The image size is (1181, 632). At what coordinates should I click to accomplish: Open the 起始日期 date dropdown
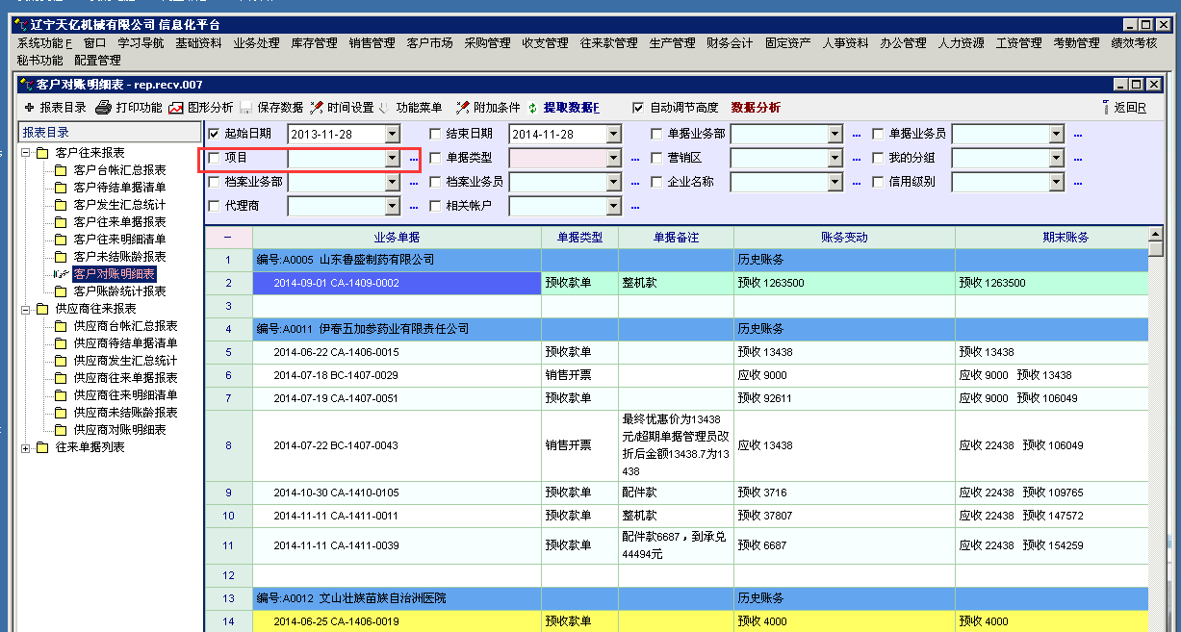[392, 135]
